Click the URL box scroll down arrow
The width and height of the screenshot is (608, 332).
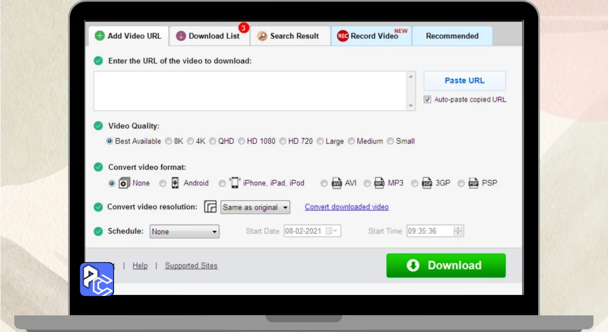[411, 107]
